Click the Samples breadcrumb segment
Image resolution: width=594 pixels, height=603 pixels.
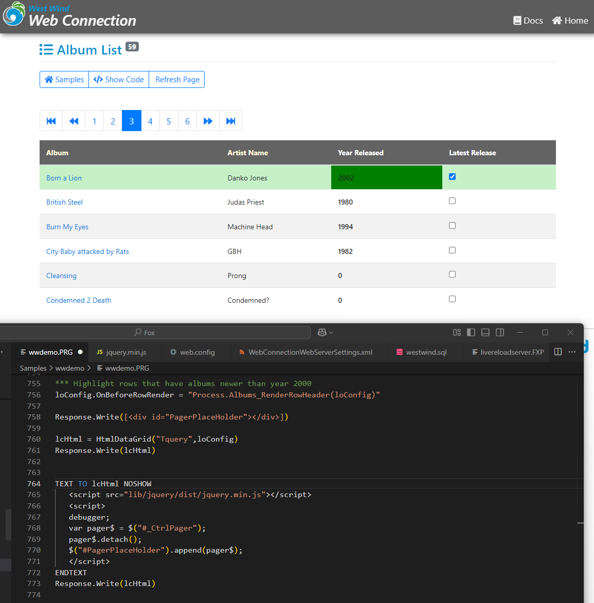33,368
